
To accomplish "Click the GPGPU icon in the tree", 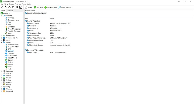I will (6, 62).
